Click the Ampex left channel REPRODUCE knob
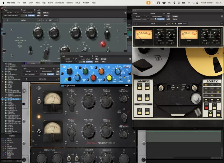 [x=170, y=35]
